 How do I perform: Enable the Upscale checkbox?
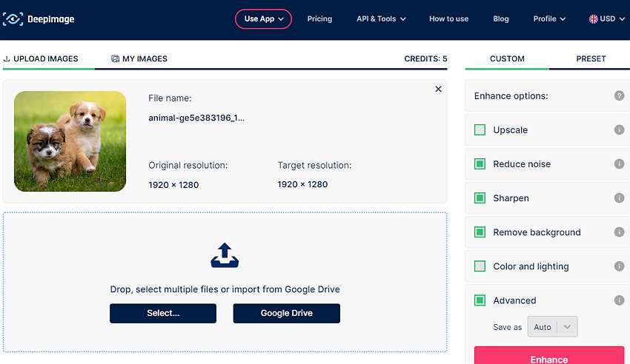(480, 130)
